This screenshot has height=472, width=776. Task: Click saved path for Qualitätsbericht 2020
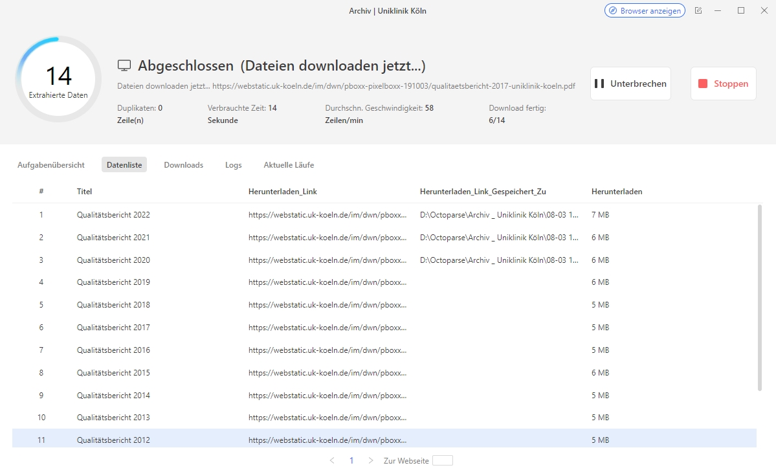(499, 260)
